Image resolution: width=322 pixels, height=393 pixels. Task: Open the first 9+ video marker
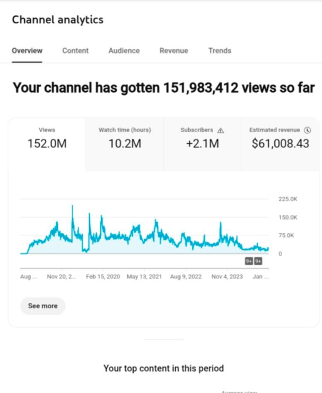click(249, 261)
